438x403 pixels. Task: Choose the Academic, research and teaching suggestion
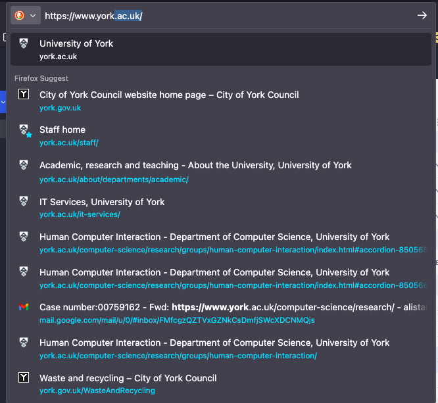coord(195,165)
